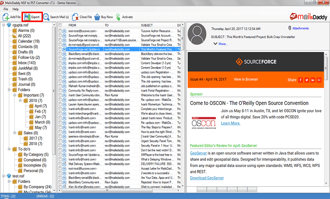Click the OSCON logo image
The image size is (330, 199).
click(x=204, y=123)
